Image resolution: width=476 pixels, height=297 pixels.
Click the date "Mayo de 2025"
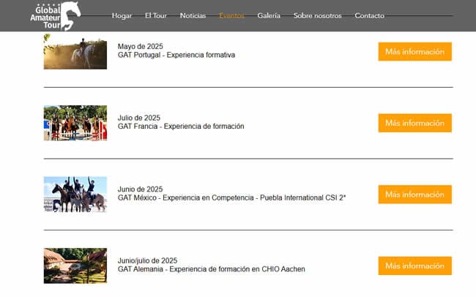click(141, 46)
